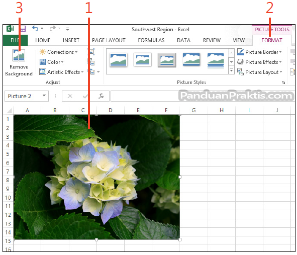The width and height of the screenshot is (297, 255).
Task: Open the FILE backstage menu
Action: click(16, 40)
